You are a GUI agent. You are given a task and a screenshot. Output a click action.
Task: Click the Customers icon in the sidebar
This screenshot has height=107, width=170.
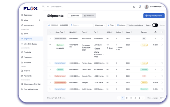22,57
